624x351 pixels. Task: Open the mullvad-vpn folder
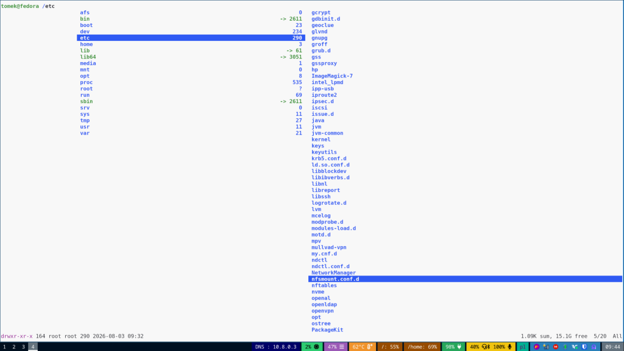tap(328, 247)
